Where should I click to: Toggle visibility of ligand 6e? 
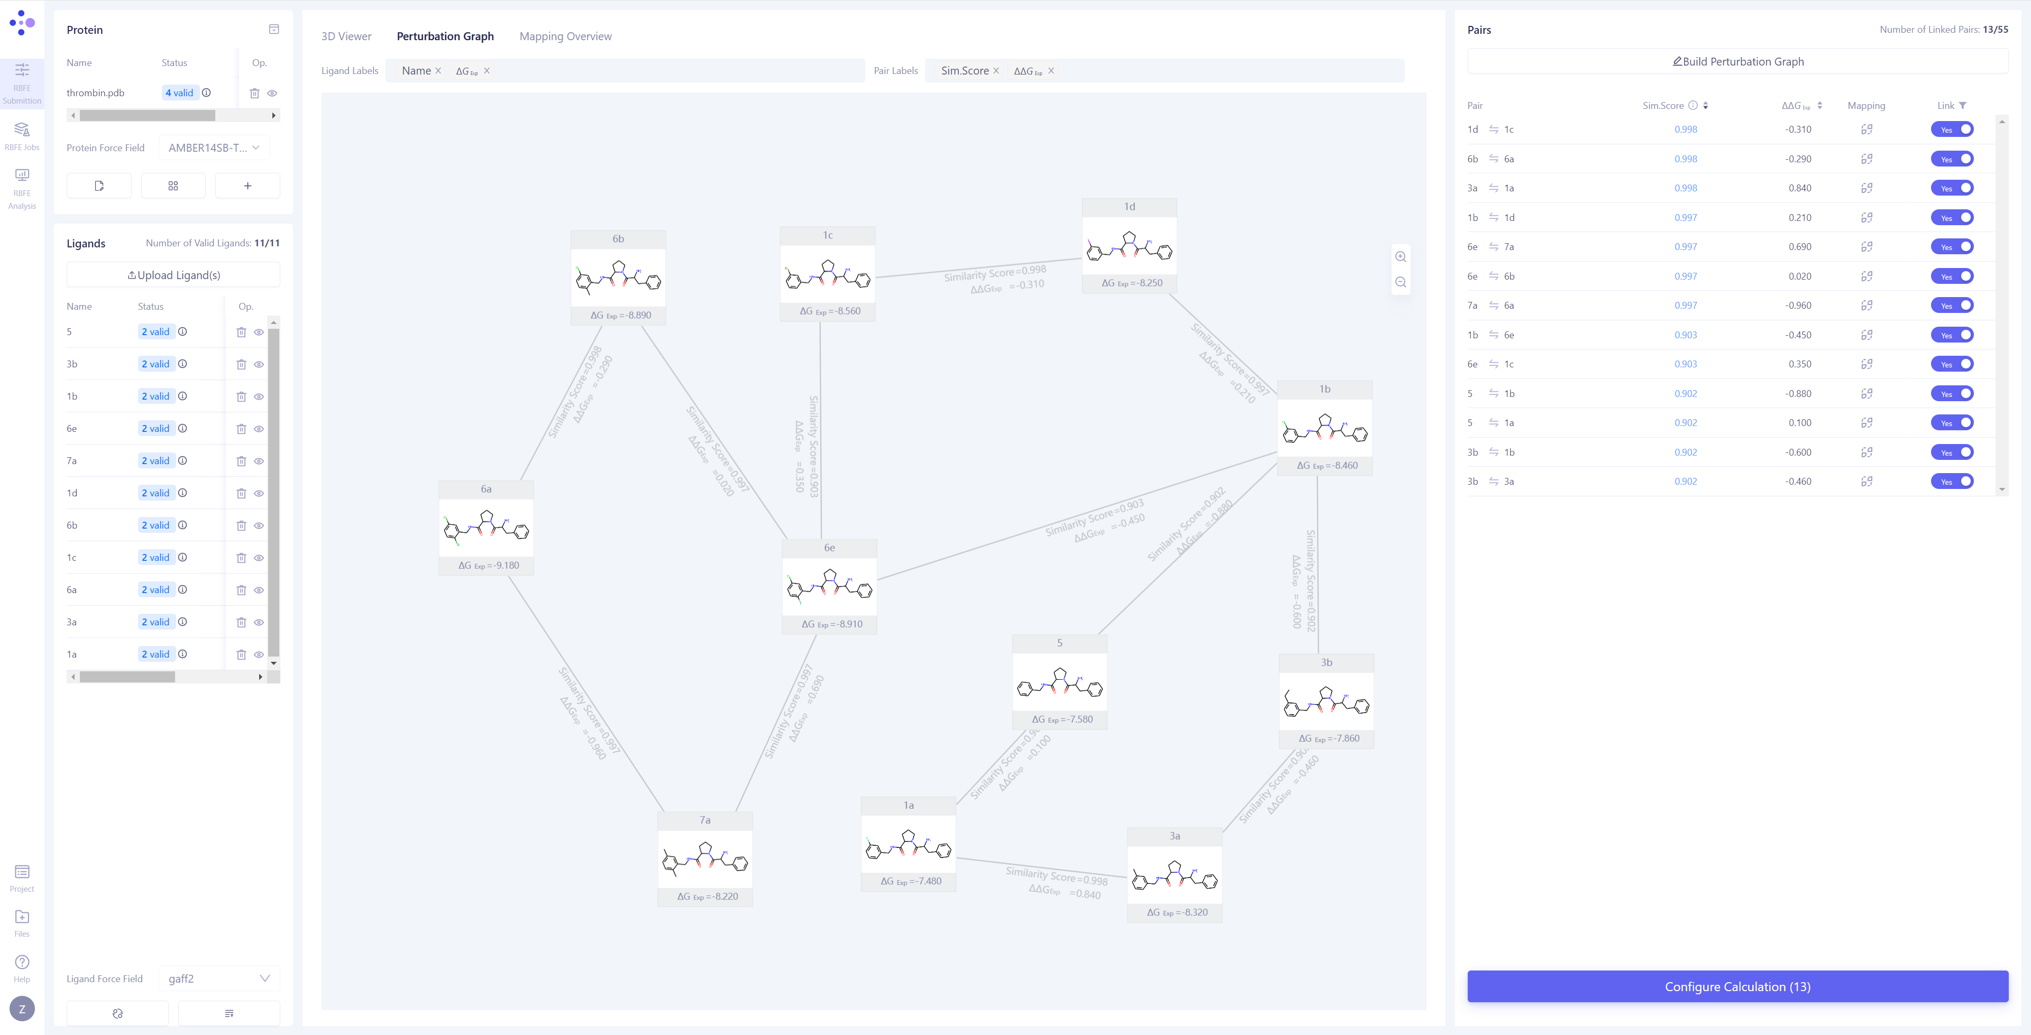click(x=259, y=428)
